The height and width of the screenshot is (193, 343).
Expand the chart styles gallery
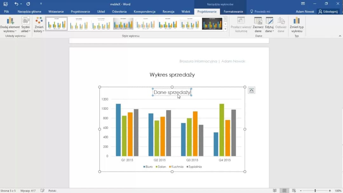coord(225,29)
